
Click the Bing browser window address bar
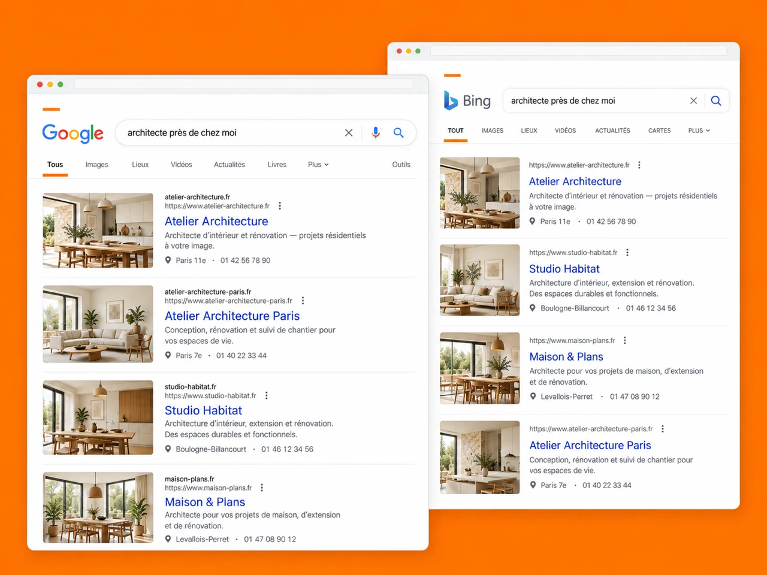pyautogui.click(x=579, y=51)
